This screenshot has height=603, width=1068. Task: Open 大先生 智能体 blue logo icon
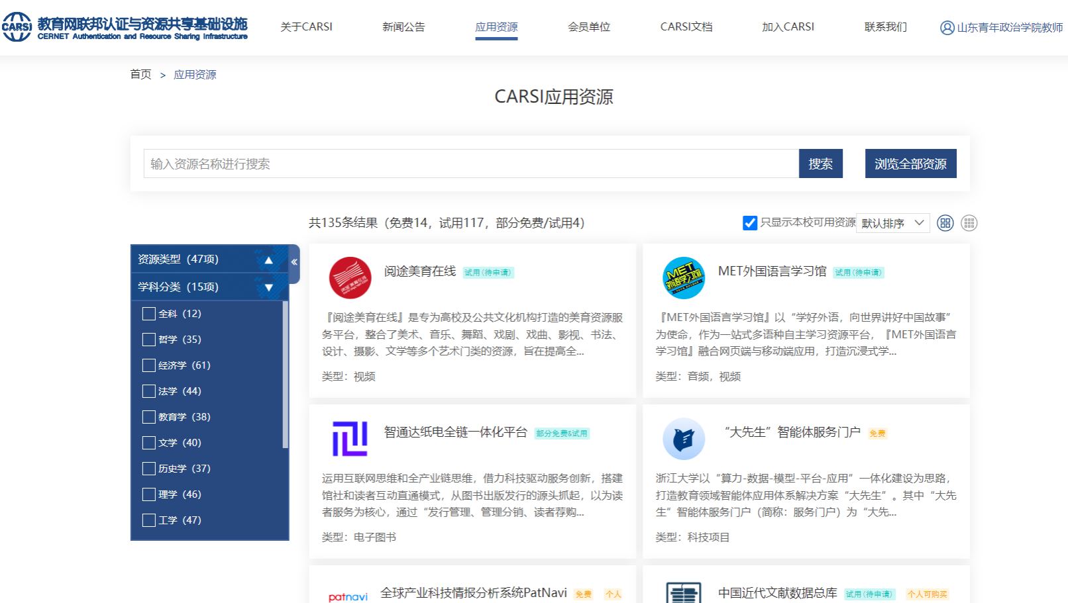click(x=683, y=439)
